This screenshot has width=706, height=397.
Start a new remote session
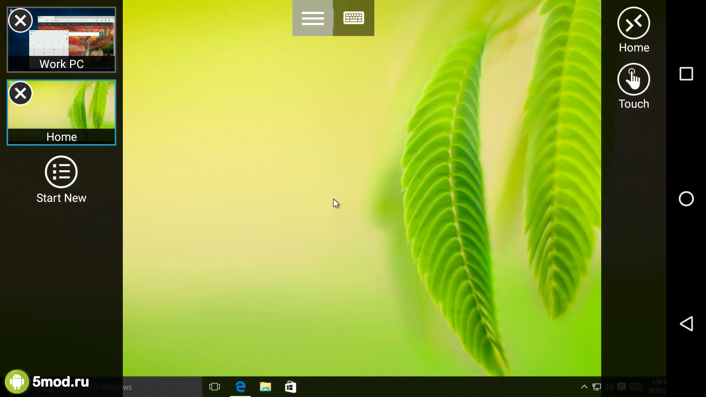61,180
